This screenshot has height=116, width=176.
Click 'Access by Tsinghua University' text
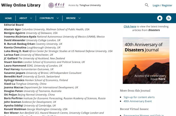click(84, 5)
